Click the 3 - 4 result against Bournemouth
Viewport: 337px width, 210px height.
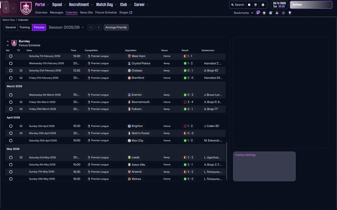(x=188, y=102)
